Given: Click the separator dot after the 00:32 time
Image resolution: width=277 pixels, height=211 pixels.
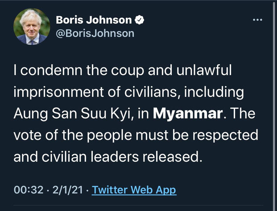Looking at the screenshot, I should 48,190.
